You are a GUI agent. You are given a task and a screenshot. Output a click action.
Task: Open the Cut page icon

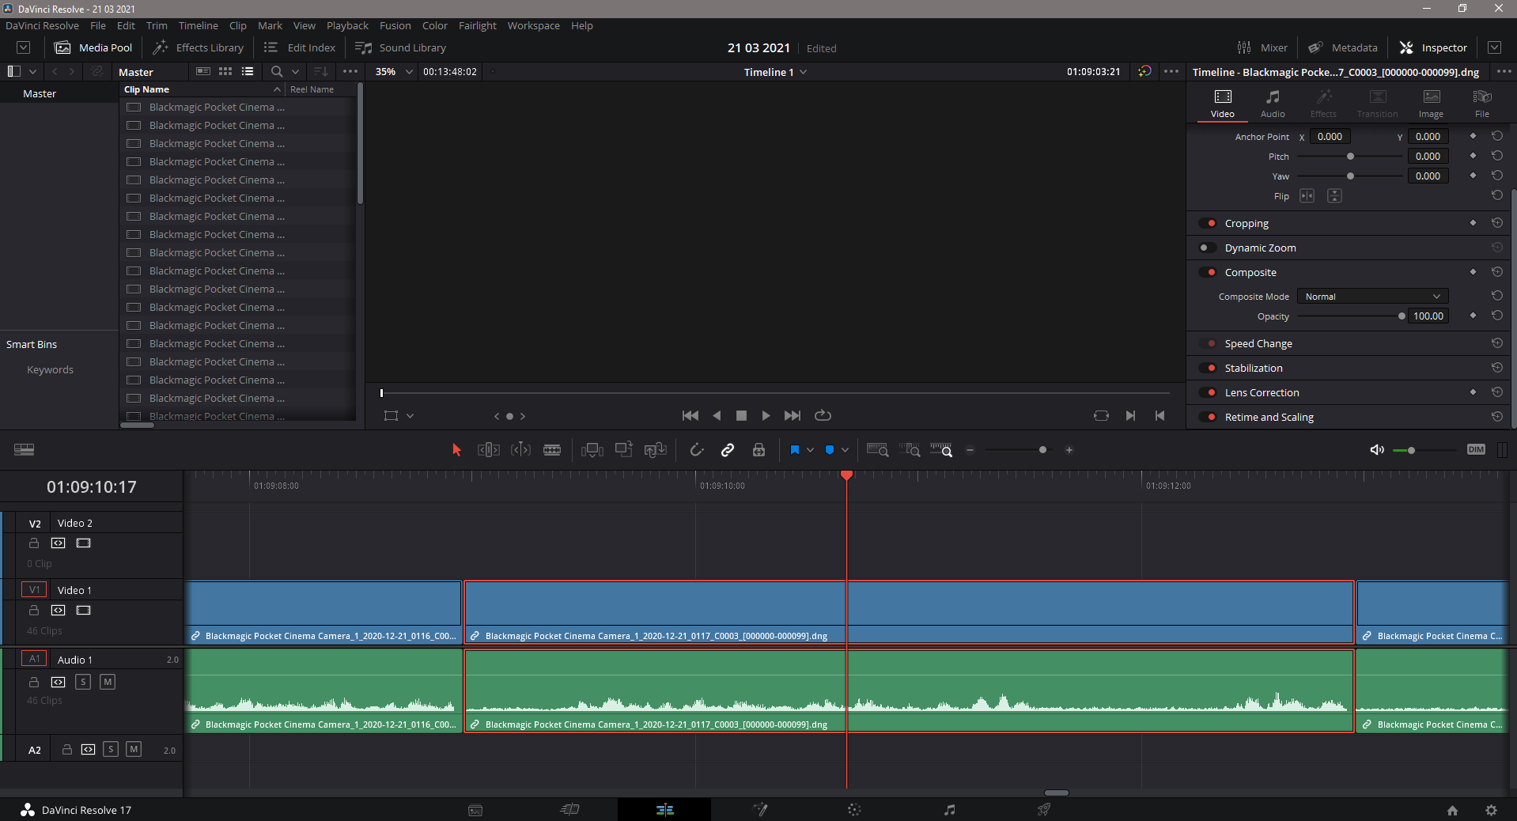coord(569,809)
